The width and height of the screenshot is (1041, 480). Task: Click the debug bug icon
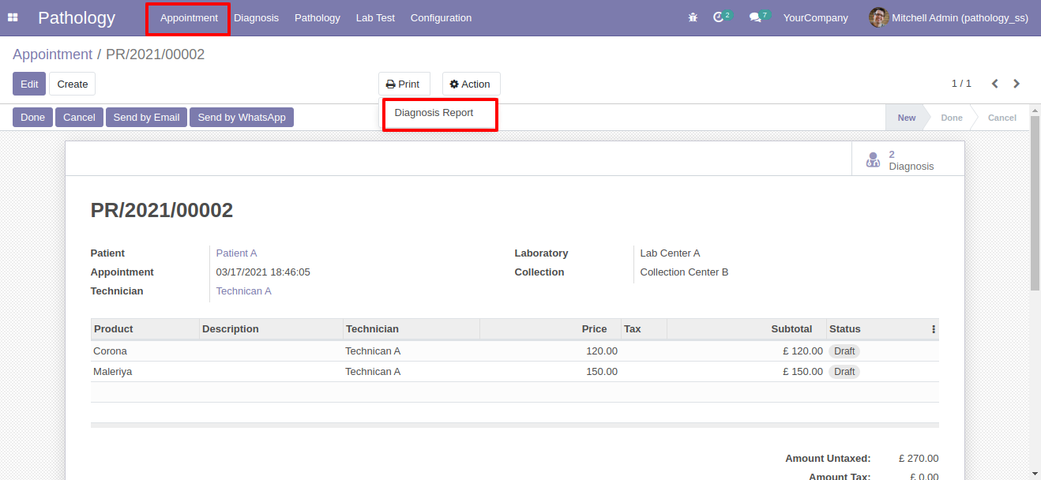693,17
